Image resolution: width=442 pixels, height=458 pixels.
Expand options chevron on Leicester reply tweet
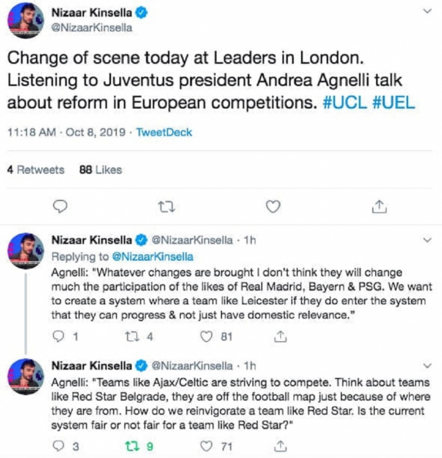click(427, 240)
